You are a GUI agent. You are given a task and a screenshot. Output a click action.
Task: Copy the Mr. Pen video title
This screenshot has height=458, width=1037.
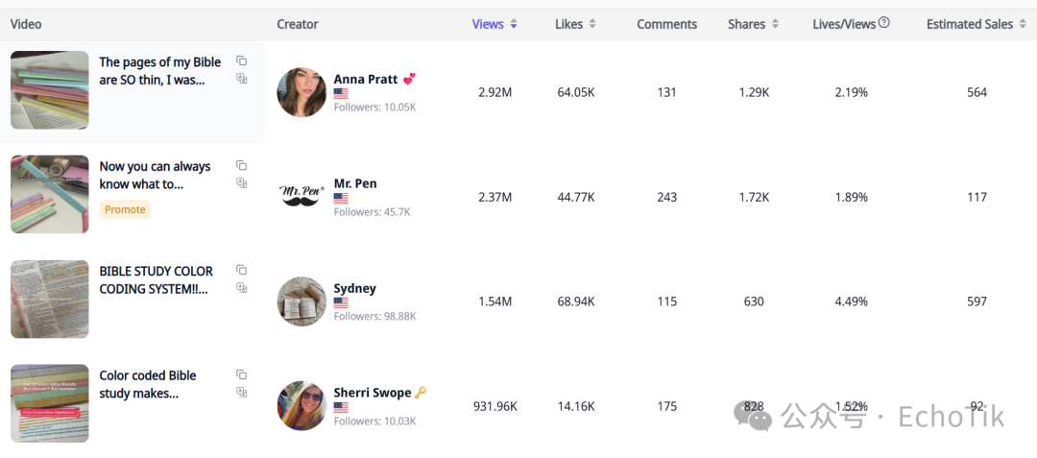tap(241, 165)
